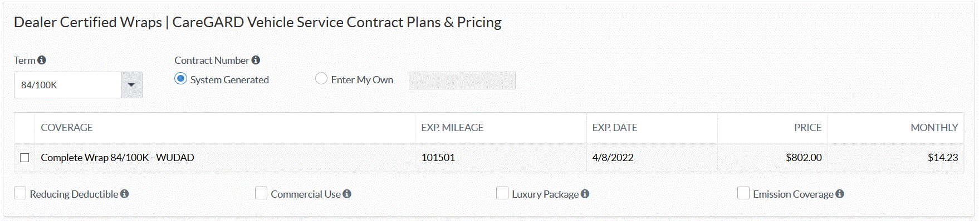Click the Luxury Package info icon
This screenshot has width=979, height=221.
click(x=585, y=194)
